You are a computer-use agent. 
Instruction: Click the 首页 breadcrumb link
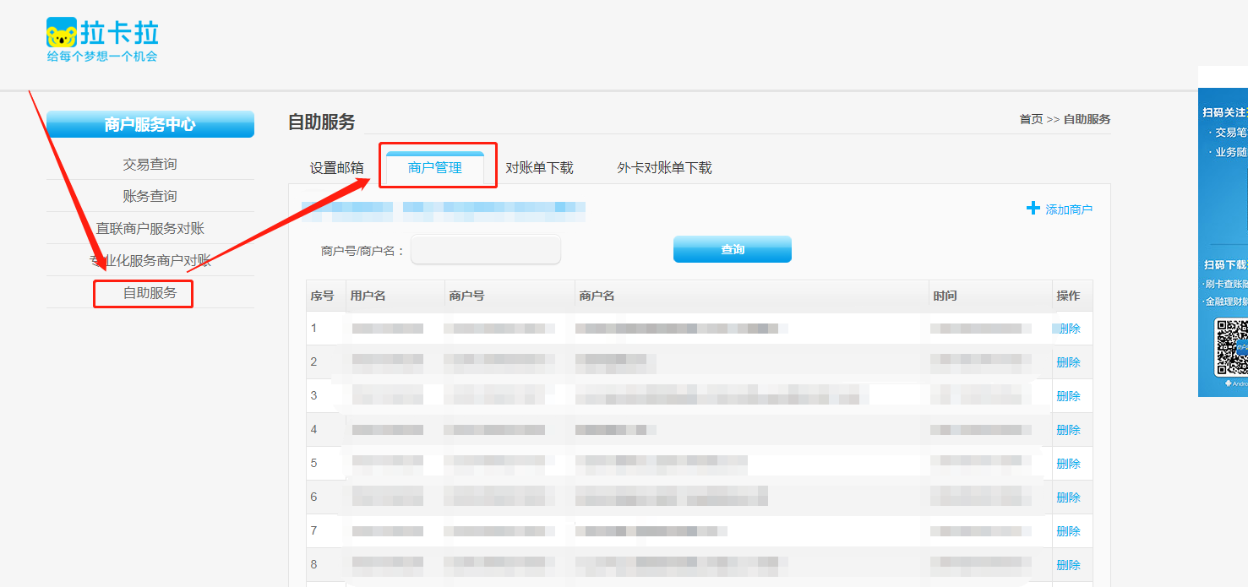point(1031,119)
